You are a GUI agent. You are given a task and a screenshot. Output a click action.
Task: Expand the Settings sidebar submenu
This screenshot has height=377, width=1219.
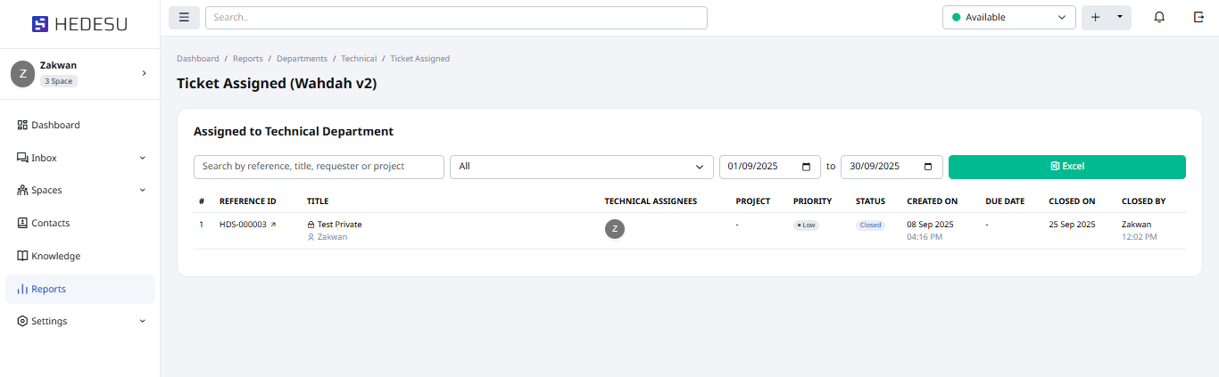(x=143, y=321)
